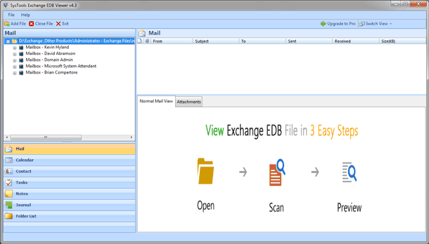
Task: Sort mail list by Sent column
Action: tap(309, 41)
